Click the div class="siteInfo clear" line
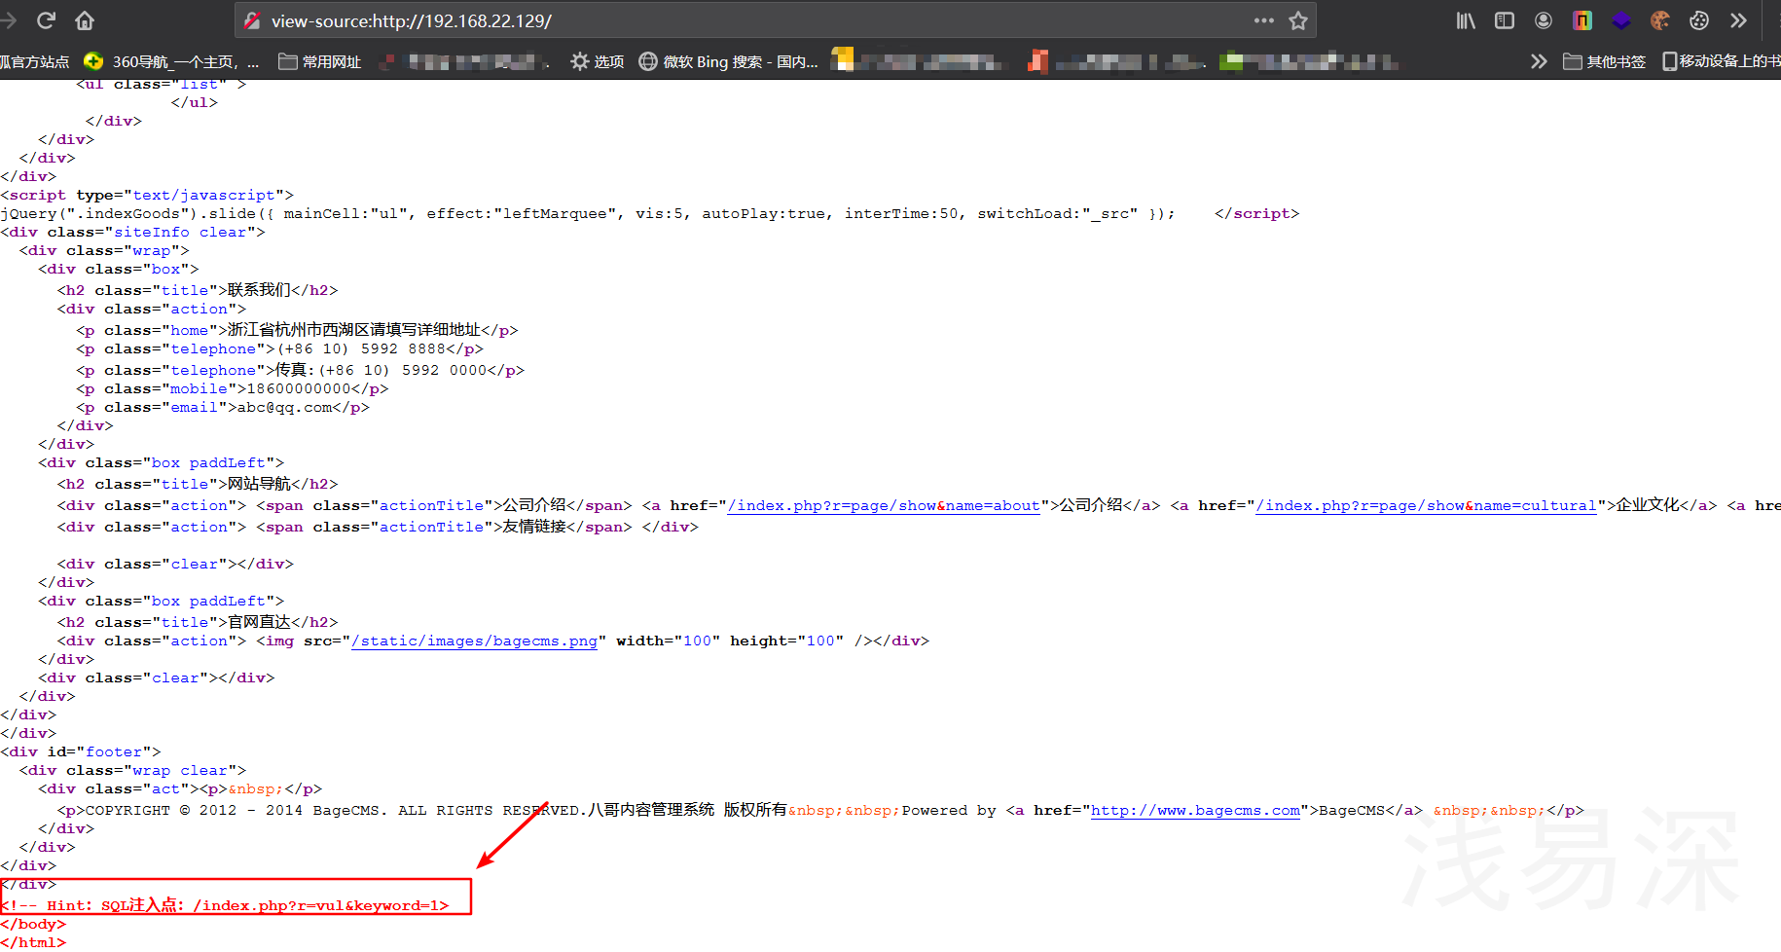The height and width of the screenshot is (952, 1781). point(132,232)
